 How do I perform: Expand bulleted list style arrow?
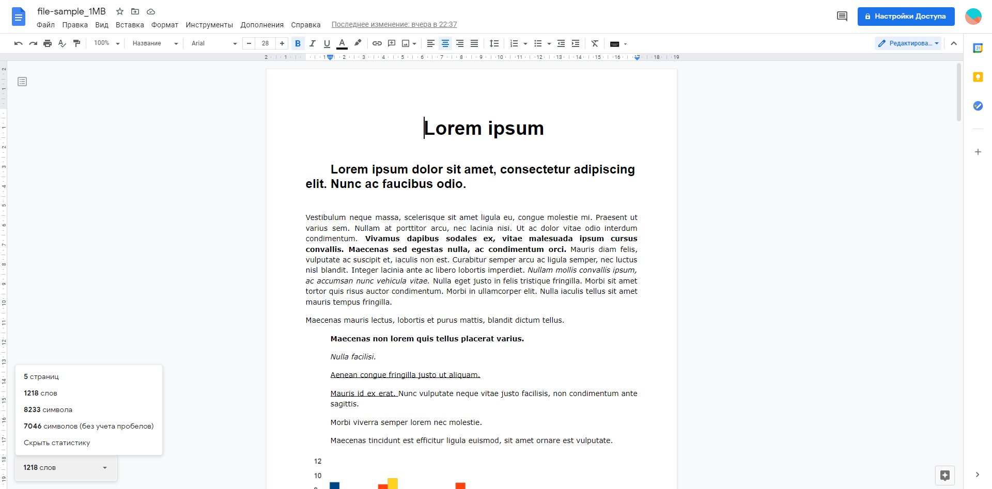[x=549, y=43]
